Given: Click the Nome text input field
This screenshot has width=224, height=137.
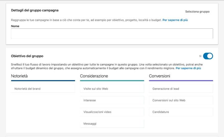Looking at the screenshot, I should [x=112, y=34].
